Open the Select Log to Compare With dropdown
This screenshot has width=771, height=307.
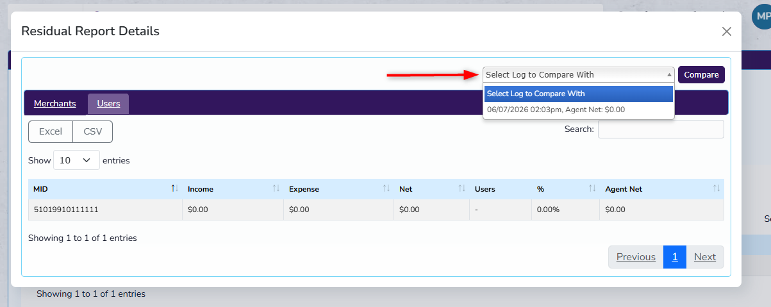[x=579, y=75]
